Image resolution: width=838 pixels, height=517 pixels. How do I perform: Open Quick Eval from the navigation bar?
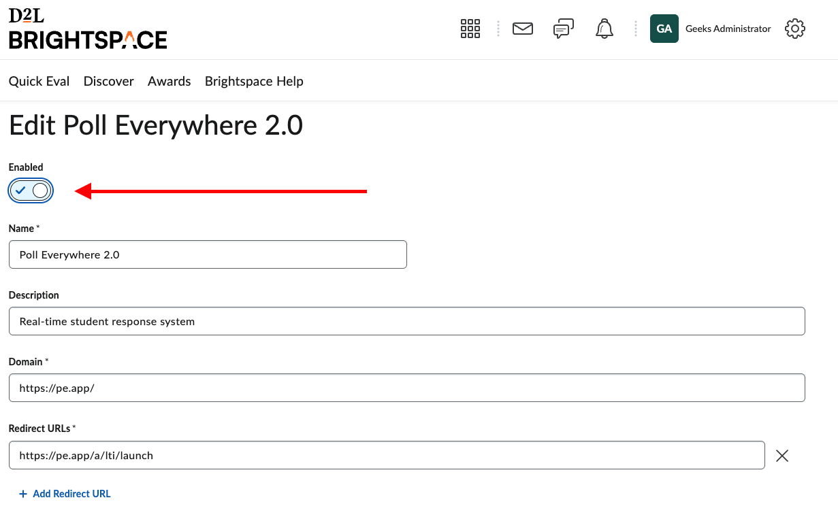(39, 81)
